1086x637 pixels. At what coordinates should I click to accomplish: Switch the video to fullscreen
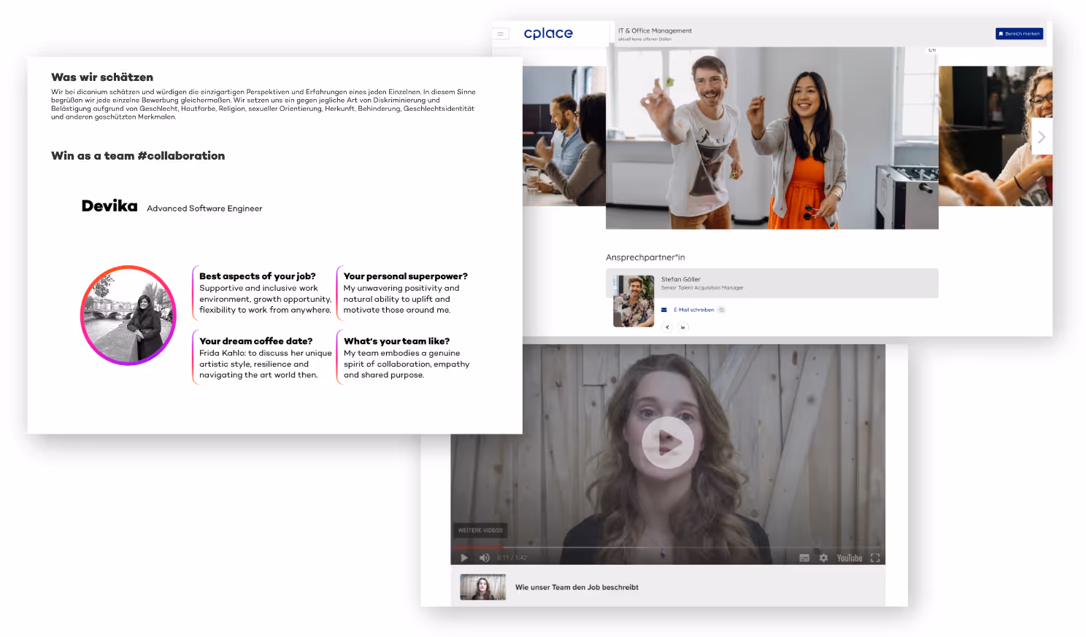click(x=875, y=558)
